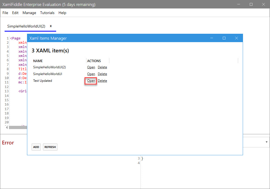Expand the dropdown arrow beside the Error panel

[266, 142]
